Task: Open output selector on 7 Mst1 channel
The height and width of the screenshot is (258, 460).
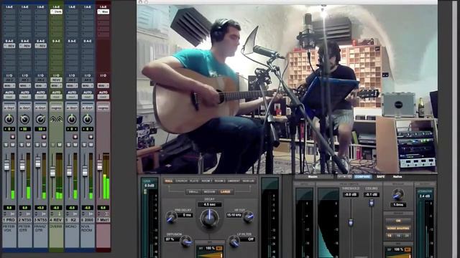Action: [103, 86]
